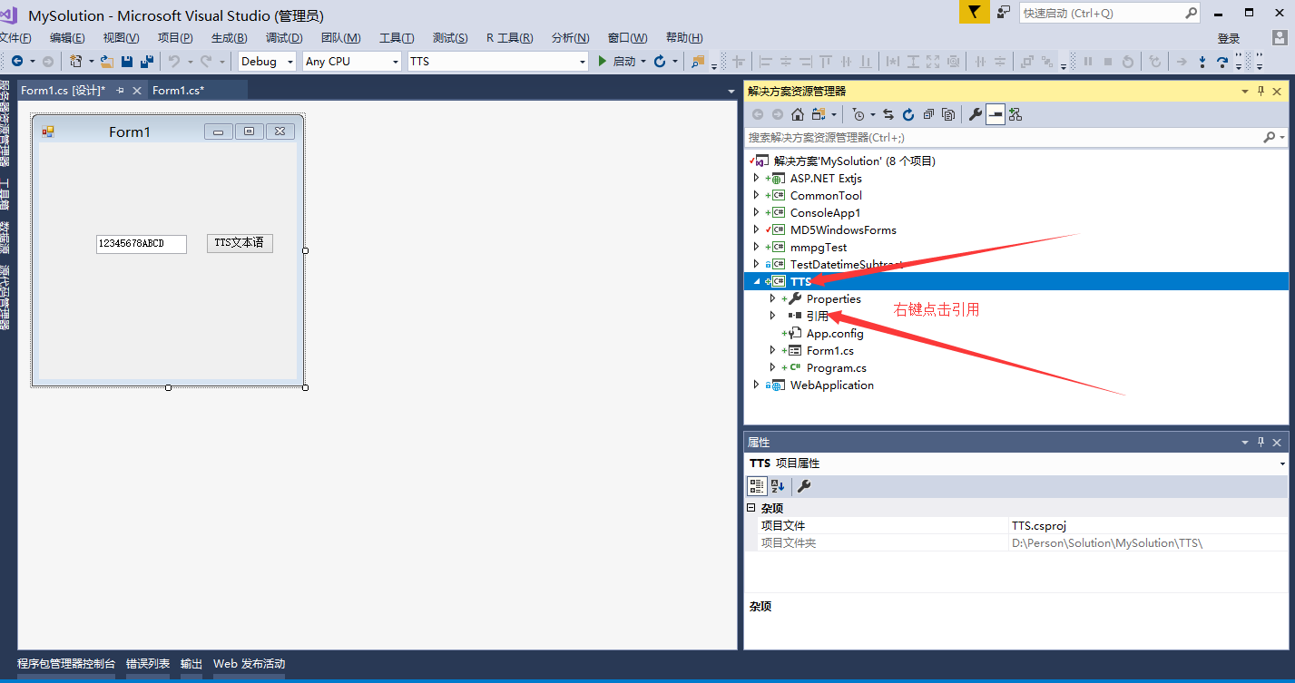The height and width of the screenshot is (683, 1295).
Task: Toggle the preview selected items button
Action: click(x=995, y=114)
